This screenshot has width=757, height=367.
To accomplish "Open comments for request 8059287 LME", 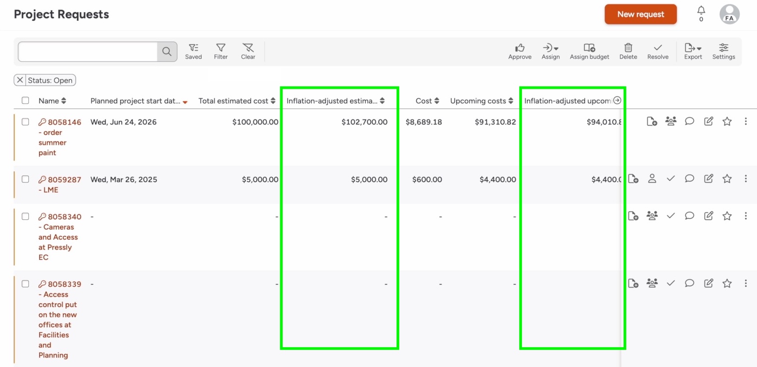I will [x=689, y=179].
